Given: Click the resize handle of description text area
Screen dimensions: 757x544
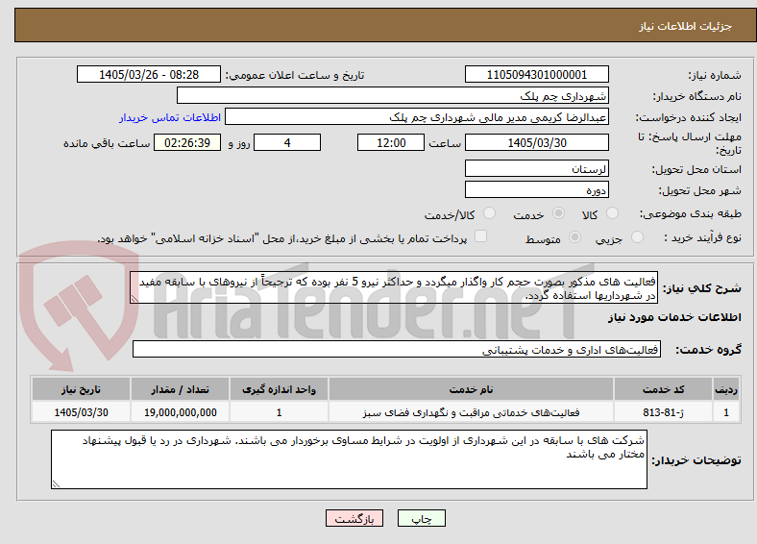Looking at the screenshot, I should click(x=134, y=299).
